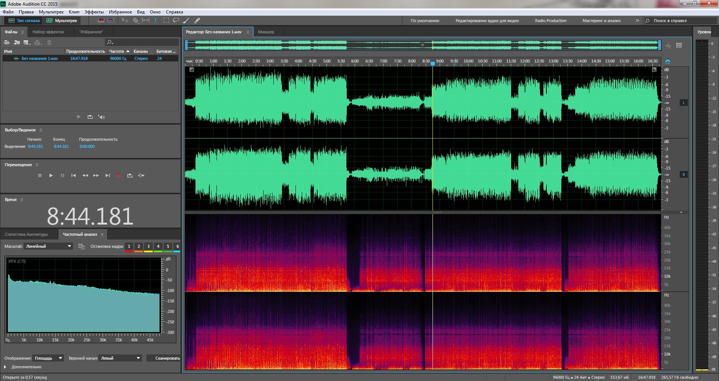Toggle loop playback in transport panel
Image resolution: width=719 pixels, height=381 pixels.
130,175
